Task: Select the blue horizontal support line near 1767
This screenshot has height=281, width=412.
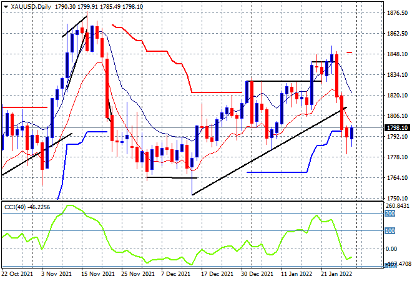Action: [277, 172]
